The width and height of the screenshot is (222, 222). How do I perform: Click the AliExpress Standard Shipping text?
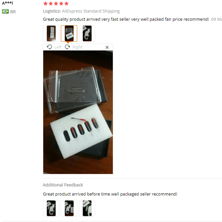(x=91, y=11)
